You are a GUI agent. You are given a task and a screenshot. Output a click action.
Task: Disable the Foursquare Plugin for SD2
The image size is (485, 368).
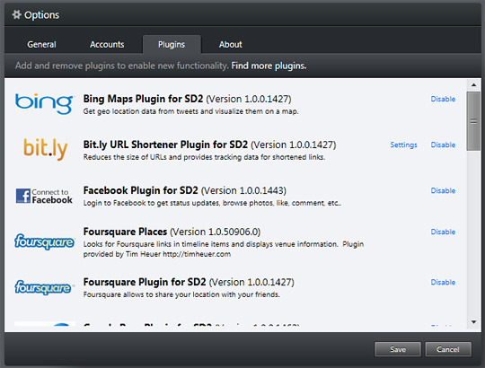click(x=443, y=282)
